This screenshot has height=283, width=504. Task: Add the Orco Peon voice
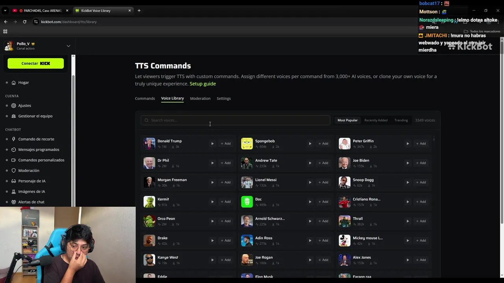point(226,221)
